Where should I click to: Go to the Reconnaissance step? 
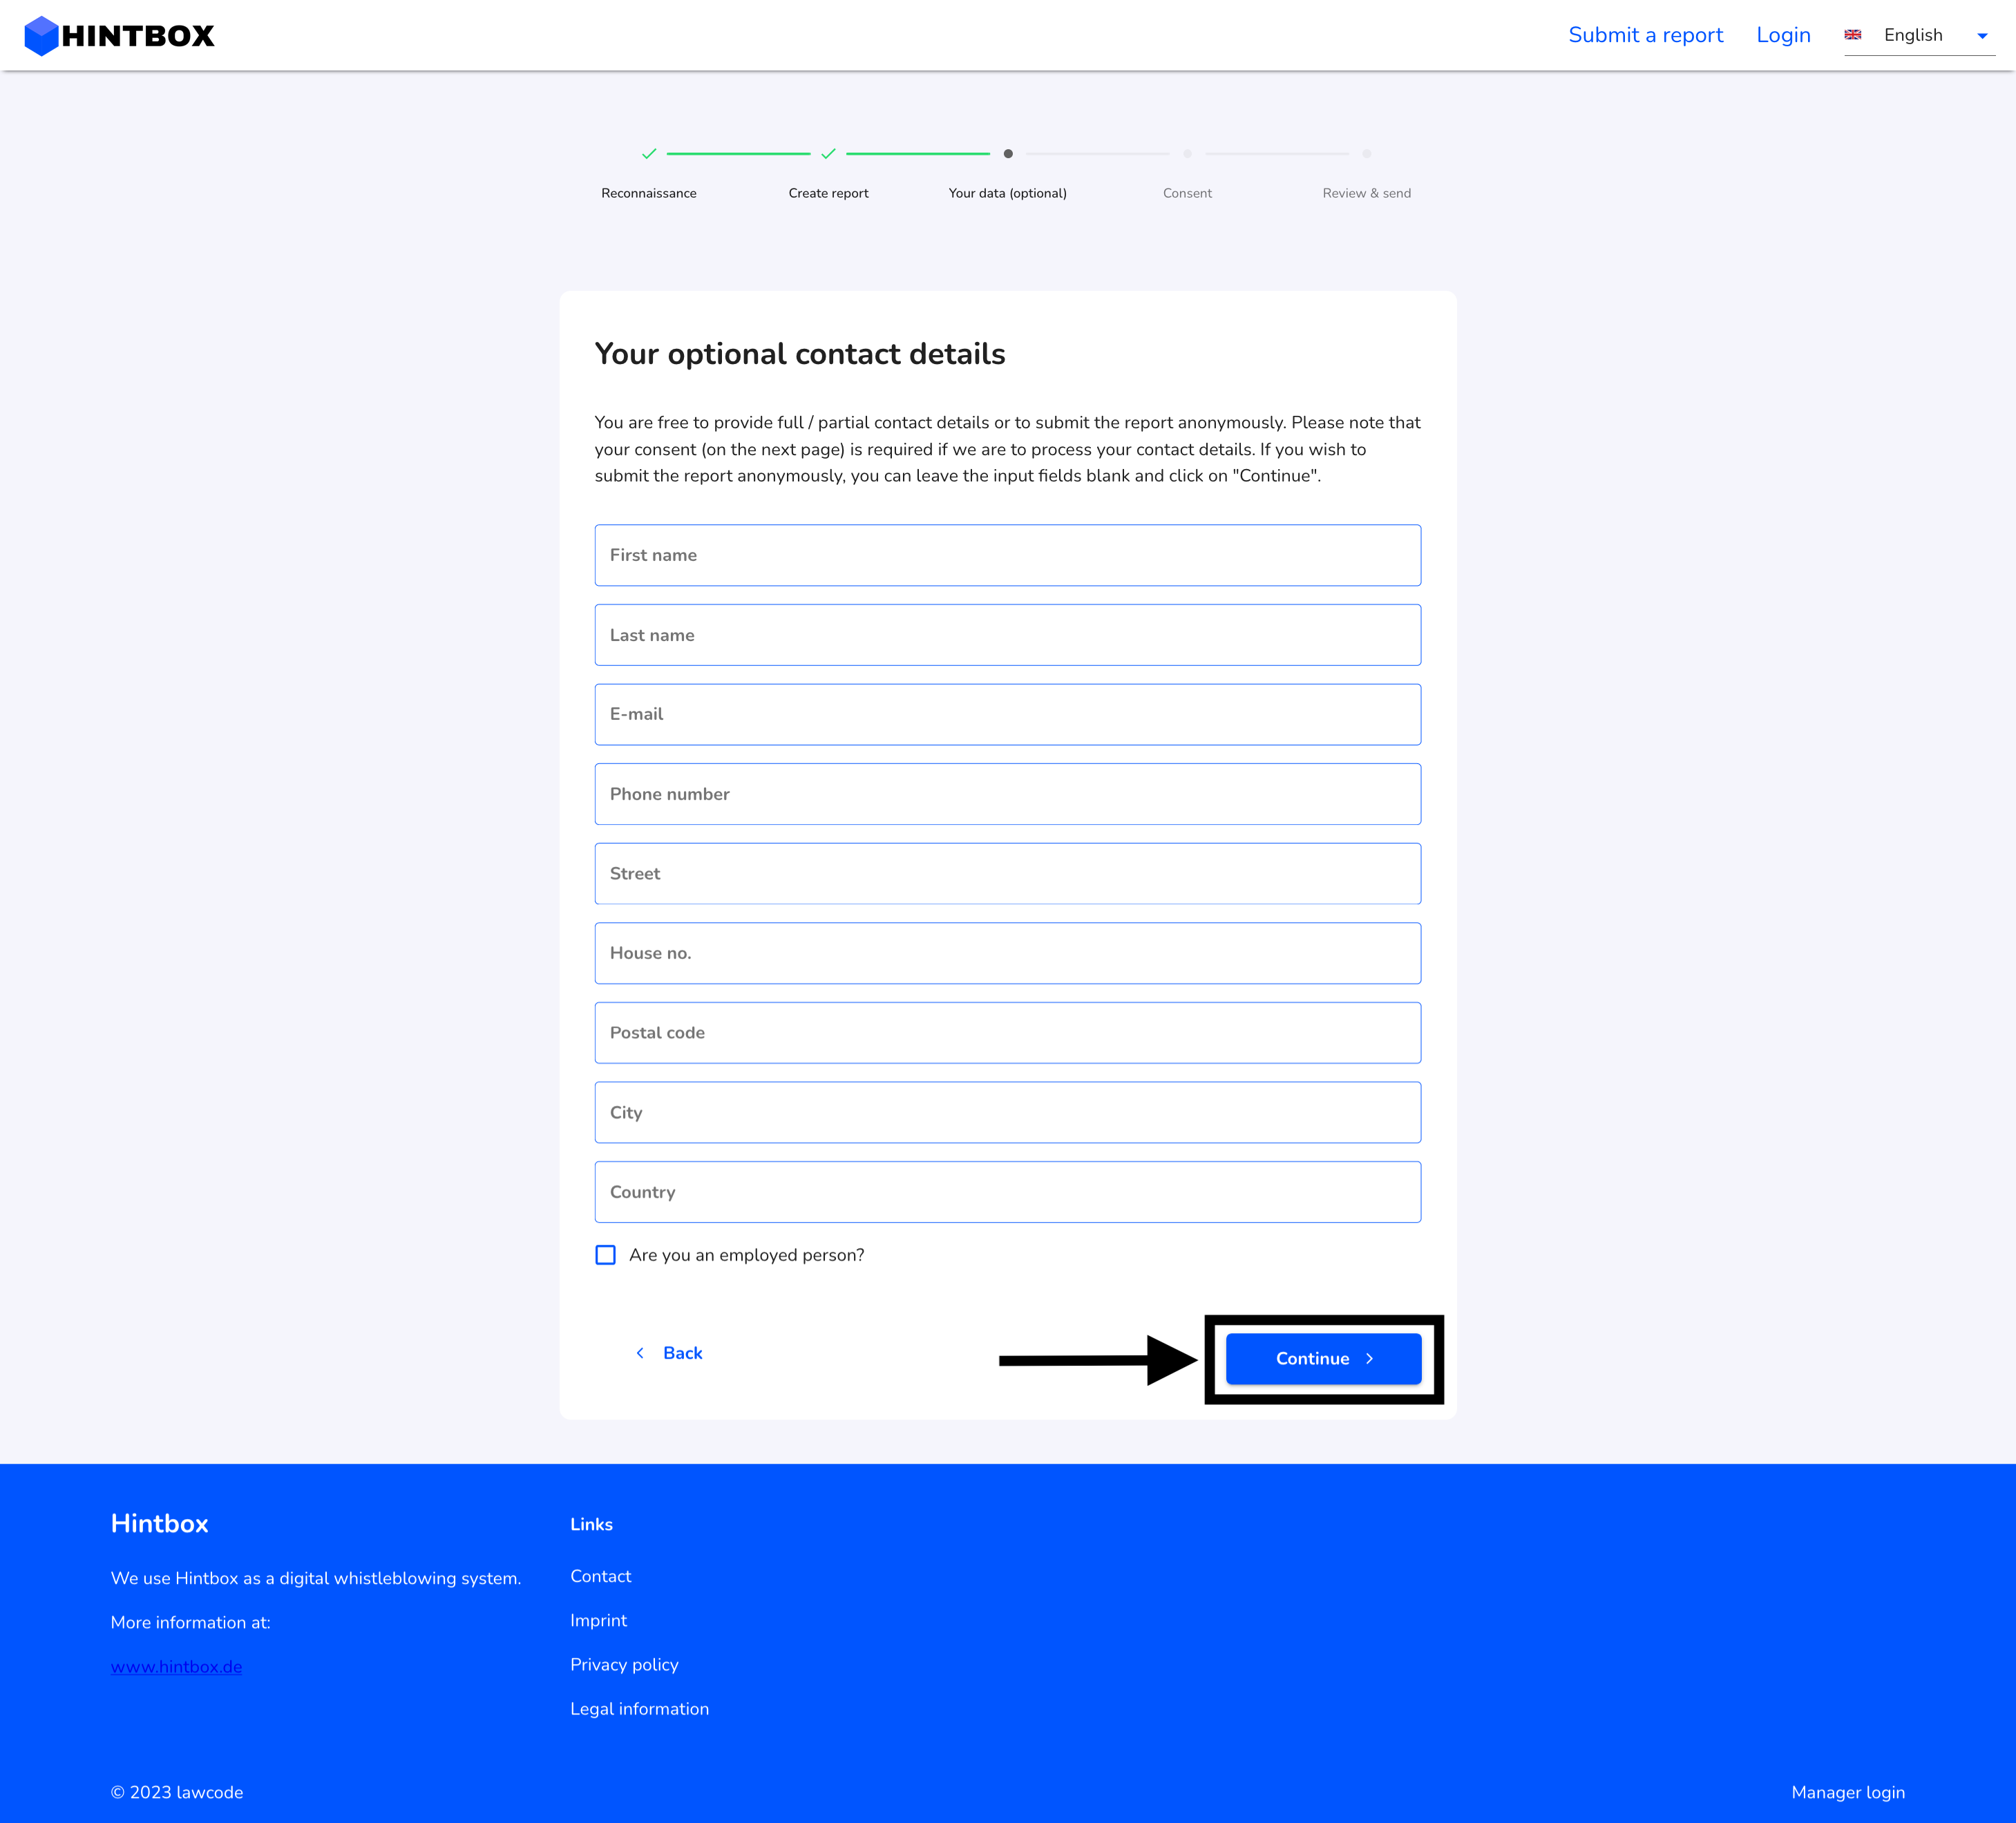coord(649,193)
